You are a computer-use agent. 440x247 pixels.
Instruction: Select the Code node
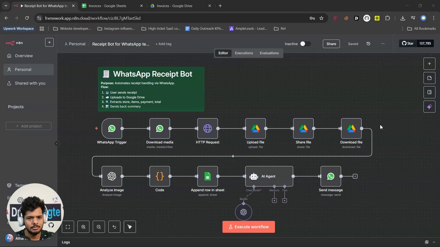click(x=159, y=176)
